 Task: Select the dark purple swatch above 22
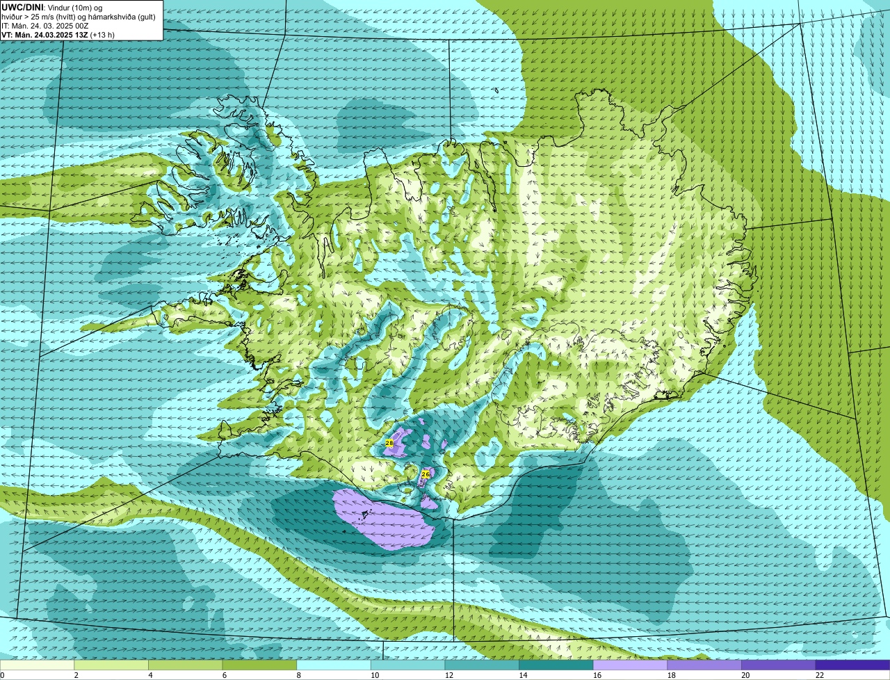853,665
